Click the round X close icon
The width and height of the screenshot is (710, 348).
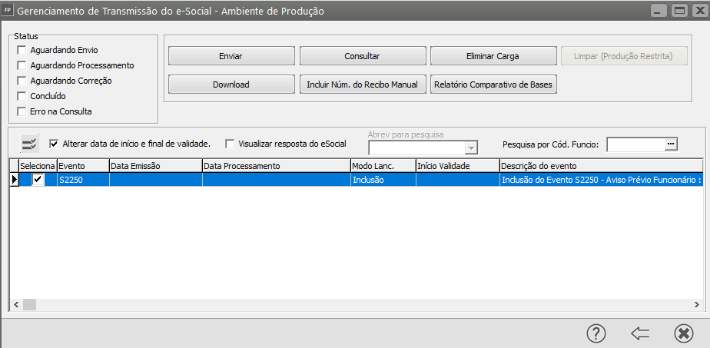(x=683, y=333)
